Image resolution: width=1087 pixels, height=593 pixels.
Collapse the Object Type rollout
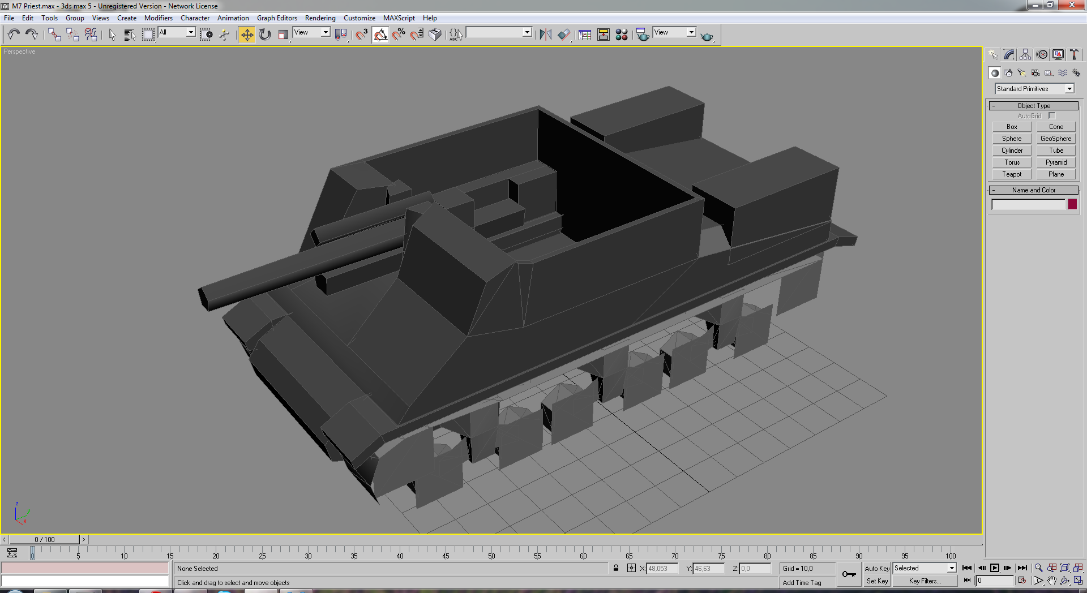pos(1033,106)
